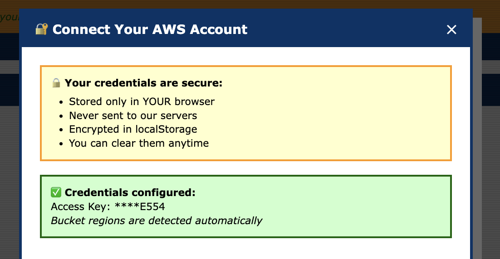This screenshot has height=259, width=500.
Task: Click the dimmed page area left of dialog
Action: pyautogui.click(x=9, y=181)
